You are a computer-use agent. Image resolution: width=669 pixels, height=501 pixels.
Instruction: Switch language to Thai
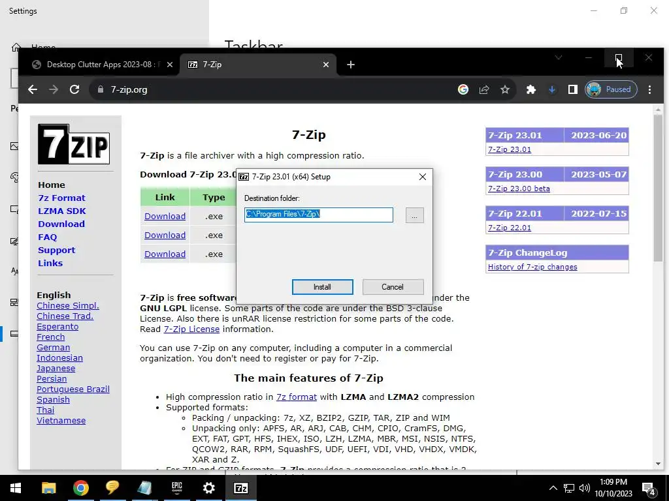(x=45, y=410)
